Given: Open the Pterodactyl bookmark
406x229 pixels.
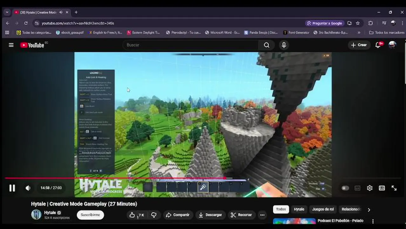Looking at the screenshot, I should 183,32.
